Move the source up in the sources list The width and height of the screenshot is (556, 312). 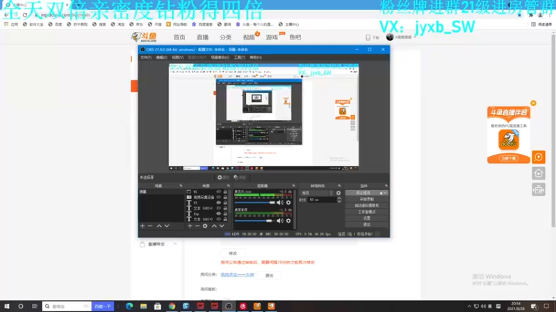click(214, 226)
